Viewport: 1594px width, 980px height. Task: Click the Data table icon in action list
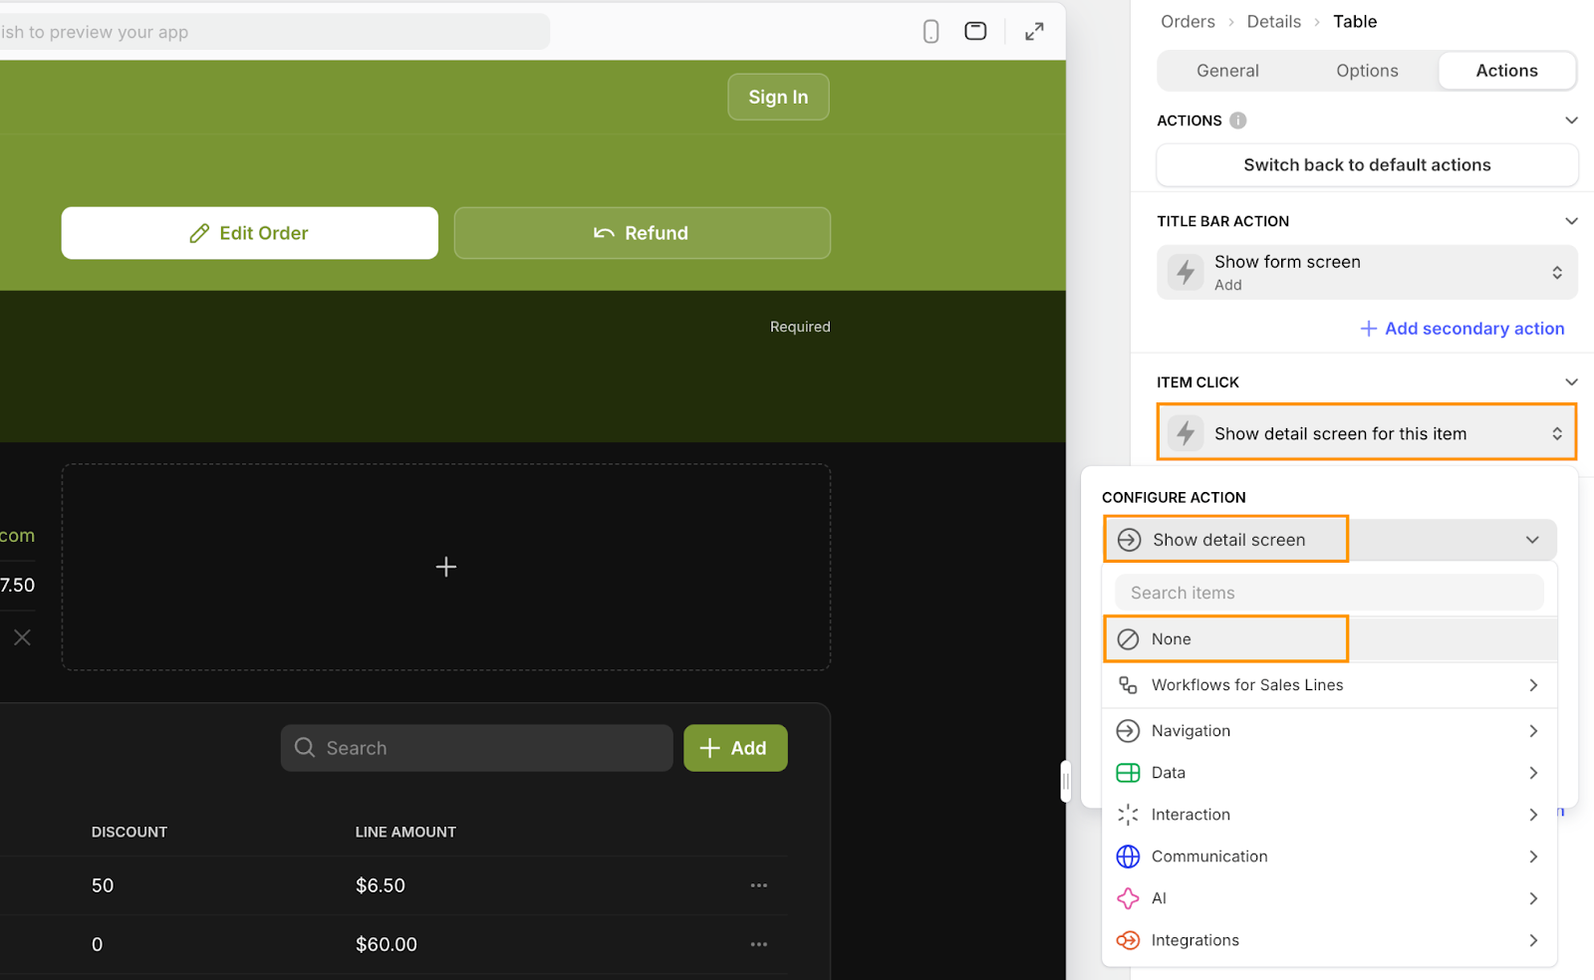pyautogui.click(x=1128, y=773)
